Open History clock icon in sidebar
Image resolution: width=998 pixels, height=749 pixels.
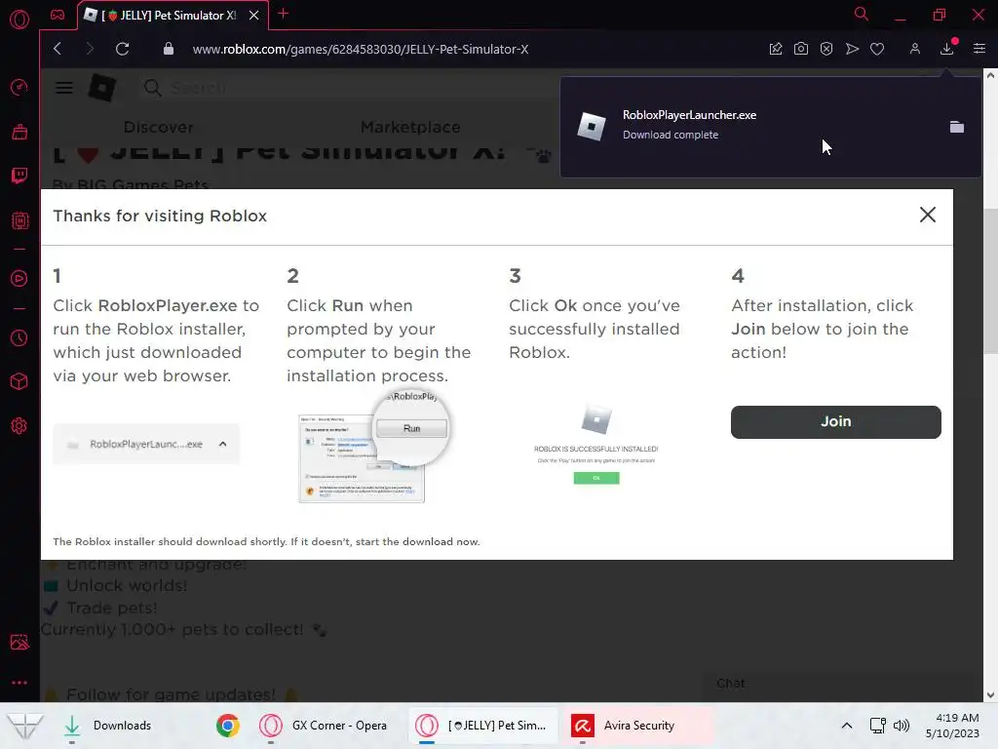pos(19,337)
